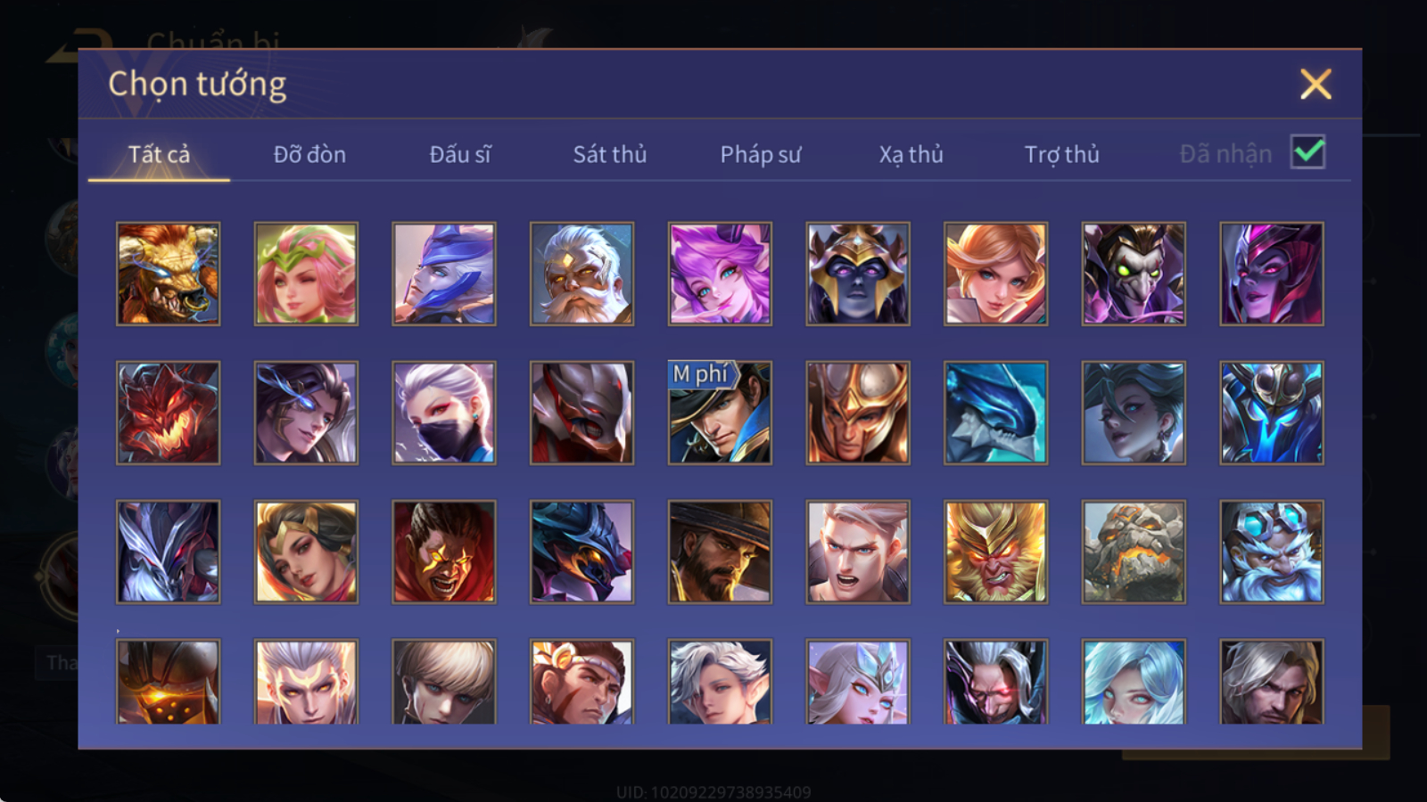Close the 'Chọn tướng' dialog
Viewport: 1427px width, 802px height.
pyautogui.click(x=1316, y=85)
